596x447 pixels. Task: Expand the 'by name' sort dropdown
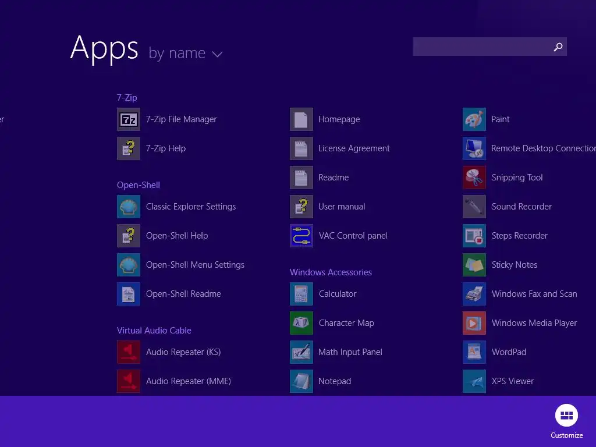pyautogui.click(x=186, y=53)
